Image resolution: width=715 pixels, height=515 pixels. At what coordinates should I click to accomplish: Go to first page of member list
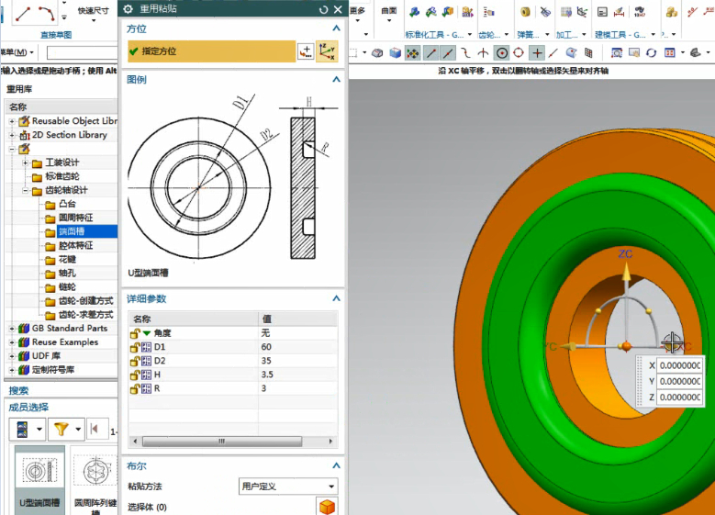(x=95, y=429)
